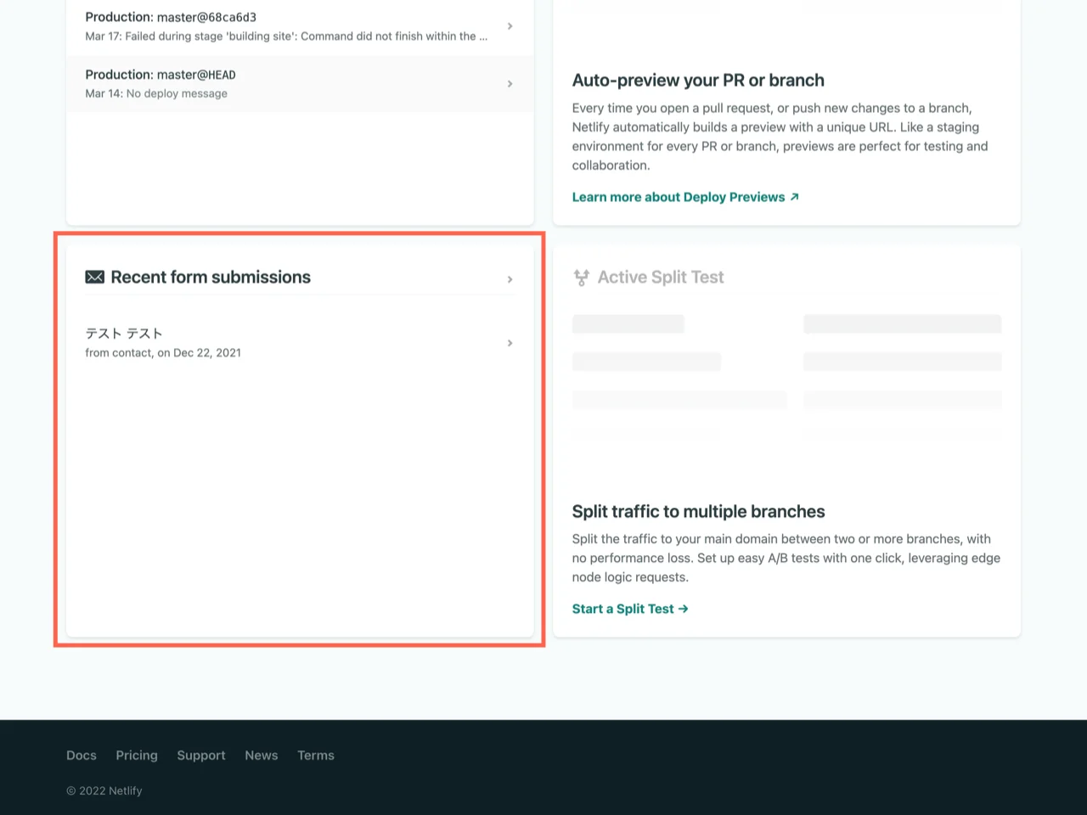Start a Split Test via the teal link
The image size is (1087, 815).
point(622,609)
